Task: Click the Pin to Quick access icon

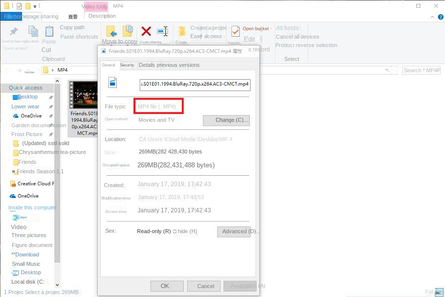Action: click(14, 31)
